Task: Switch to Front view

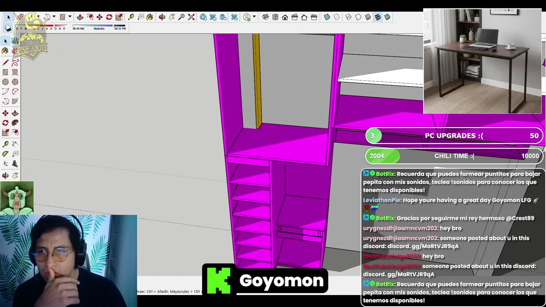Action: tap(285, 17)
